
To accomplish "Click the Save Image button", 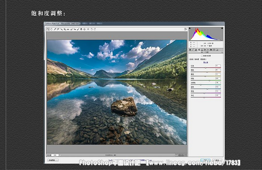I will click(53, 160).
